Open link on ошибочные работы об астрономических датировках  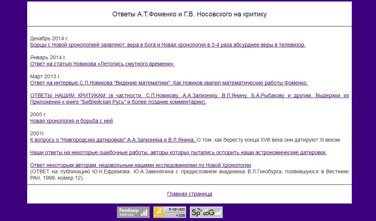pyautogui.click(x=178, y=152)
